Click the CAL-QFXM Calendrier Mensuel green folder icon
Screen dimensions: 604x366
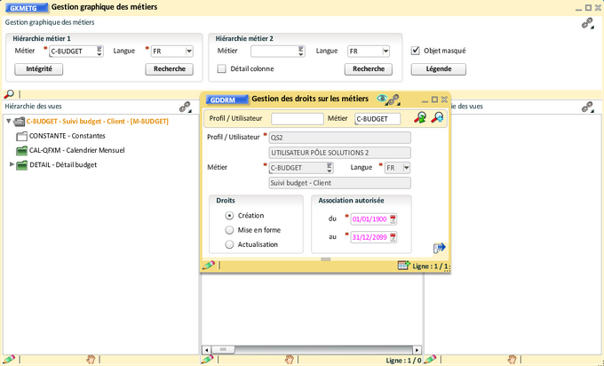point(22,150)
